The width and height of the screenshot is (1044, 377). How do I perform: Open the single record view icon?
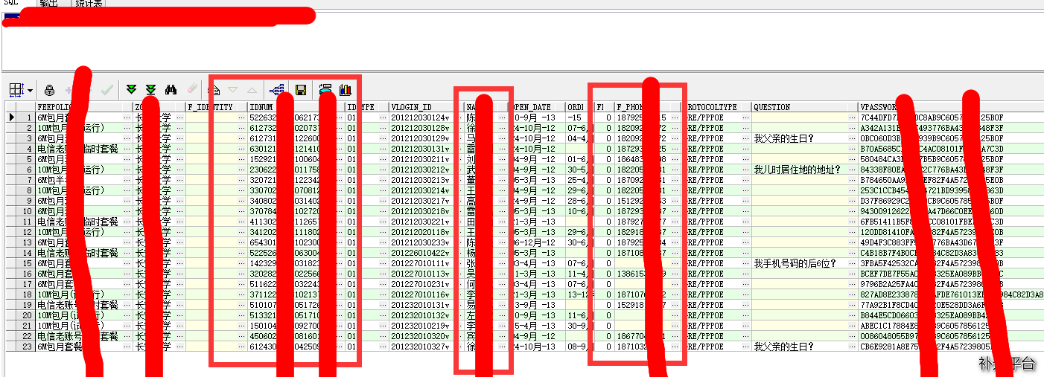point(214,90)
